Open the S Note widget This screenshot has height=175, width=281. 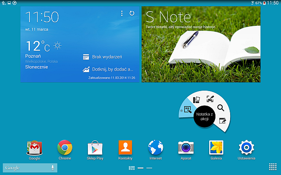click(x=201, y=44)
